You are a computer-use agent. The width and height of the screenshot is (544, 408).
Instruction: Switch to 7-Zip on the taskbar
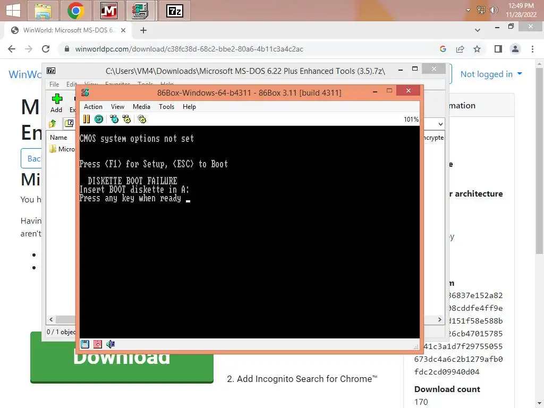pos(174,11)
